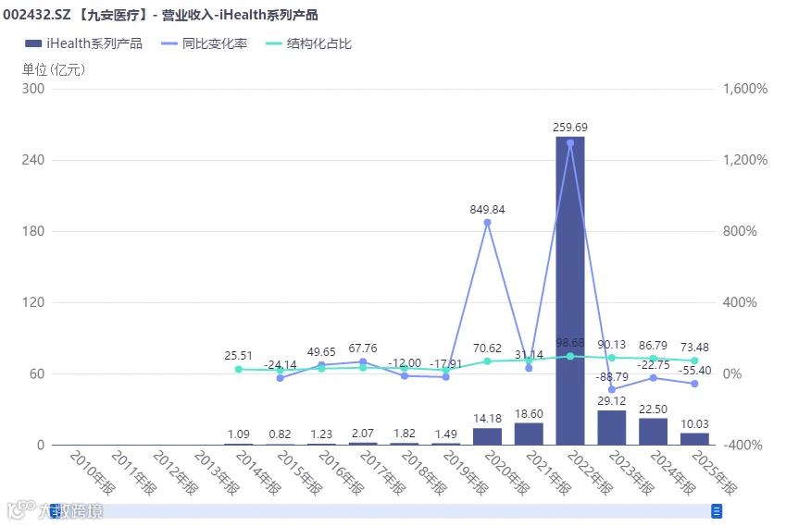This screenshot has width=786, height=526.
Task: Click the 2019年报 x-axis label
Action: (x=467, y=472)
